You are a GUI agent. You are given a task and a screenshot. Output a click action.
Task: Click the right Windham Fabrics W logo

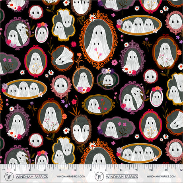click(x=99, y=177)
